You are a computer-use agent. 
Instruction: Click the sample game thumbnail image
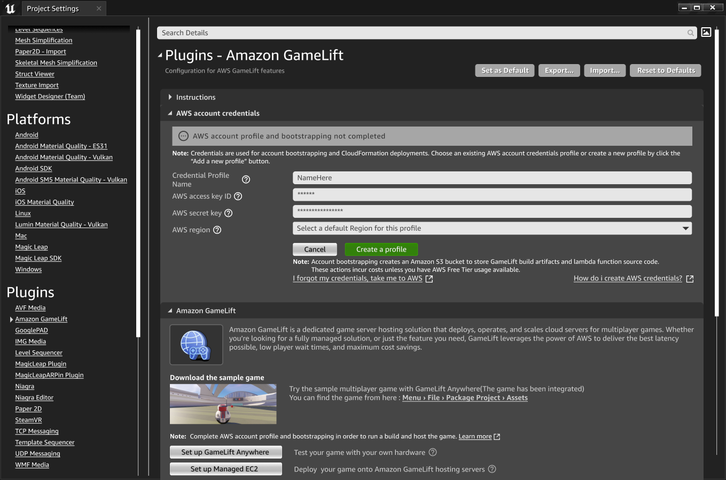click(223, 404)
